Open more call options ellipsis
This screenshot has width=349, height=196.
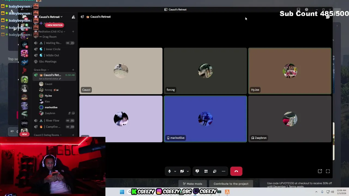(x=223, y=171)
